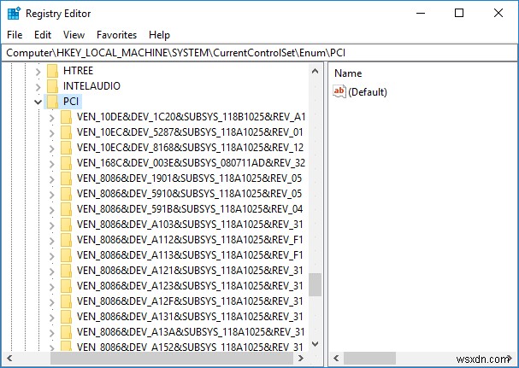This screenshot has height=368, width=519.
Task: Click the HTREE folder icon
Action: point(52,71)
